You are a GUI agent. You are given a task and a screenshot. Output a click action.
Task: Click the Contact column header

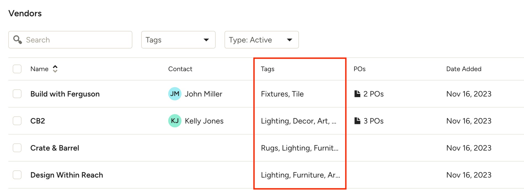point(180,69)
